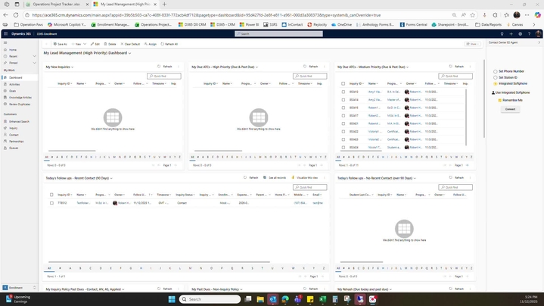Open Excel from the Windows taskbar
544x306 pixels.
(x=322, y=299)
